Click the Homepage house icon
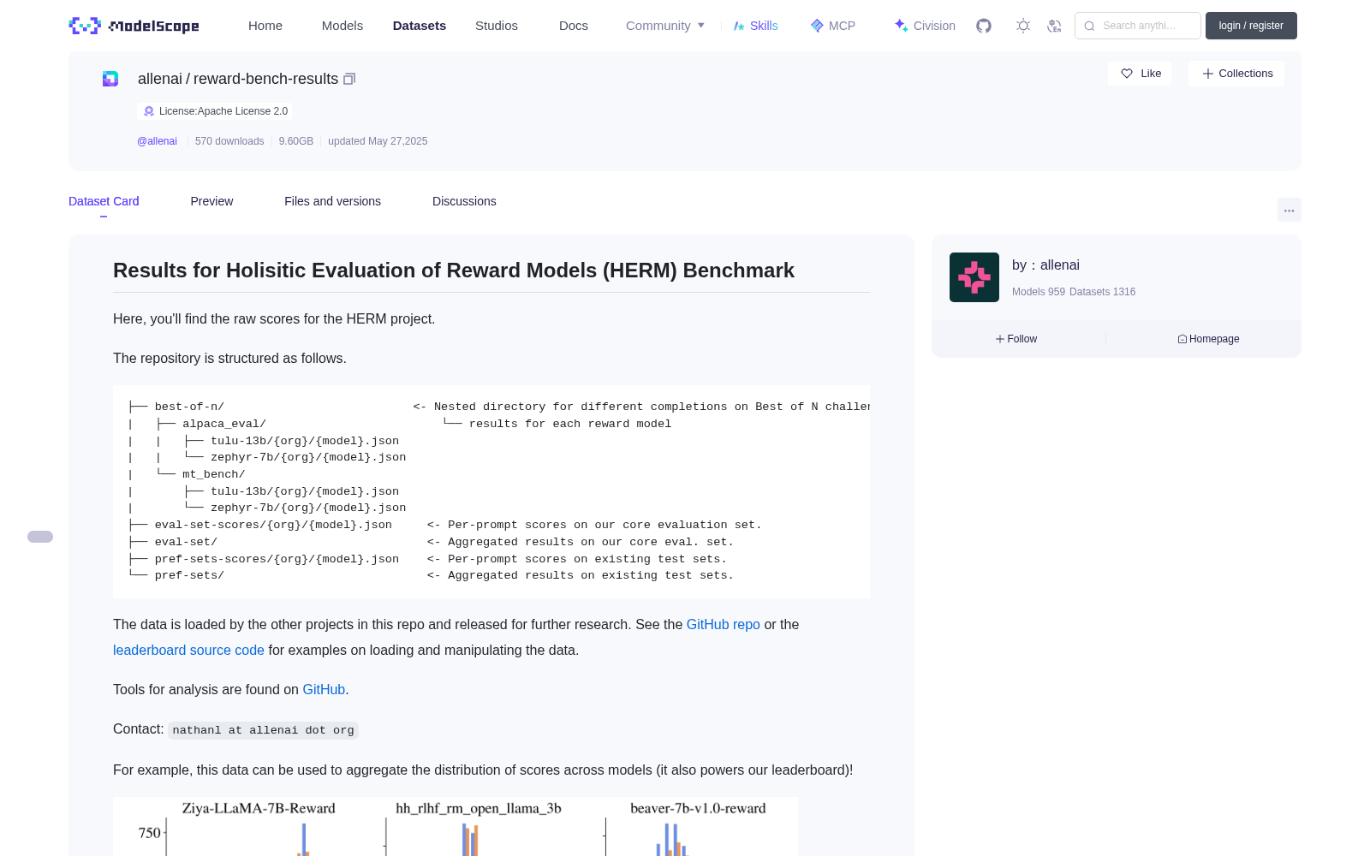The height and width of the screenshot is (856, 1370). (1182, 339)
